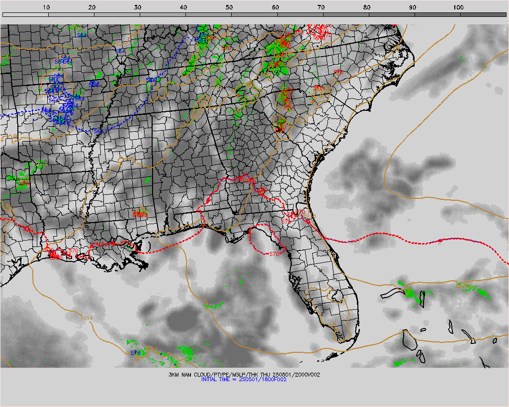Click the blue "576" thickness label in the Gulf
The height and width of the screenshot is (407, 509).
coord(135,353)
